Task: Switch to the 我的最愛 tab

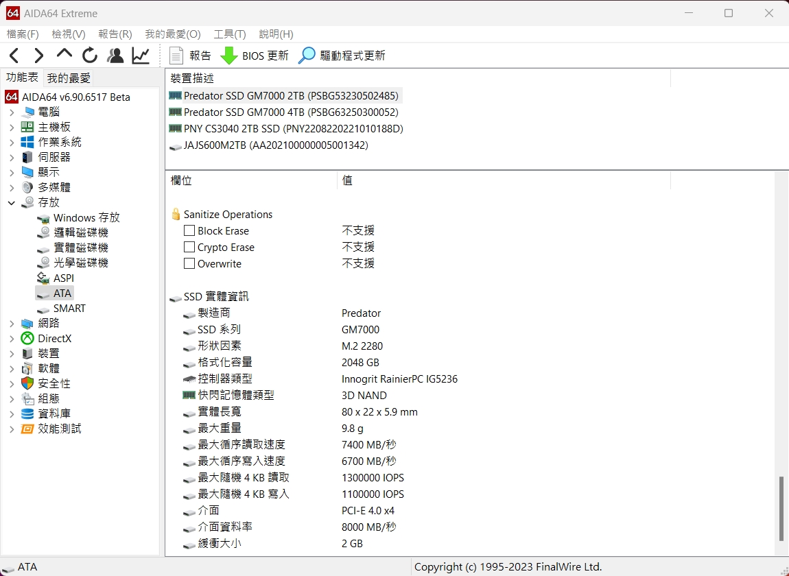Action: 69,78
